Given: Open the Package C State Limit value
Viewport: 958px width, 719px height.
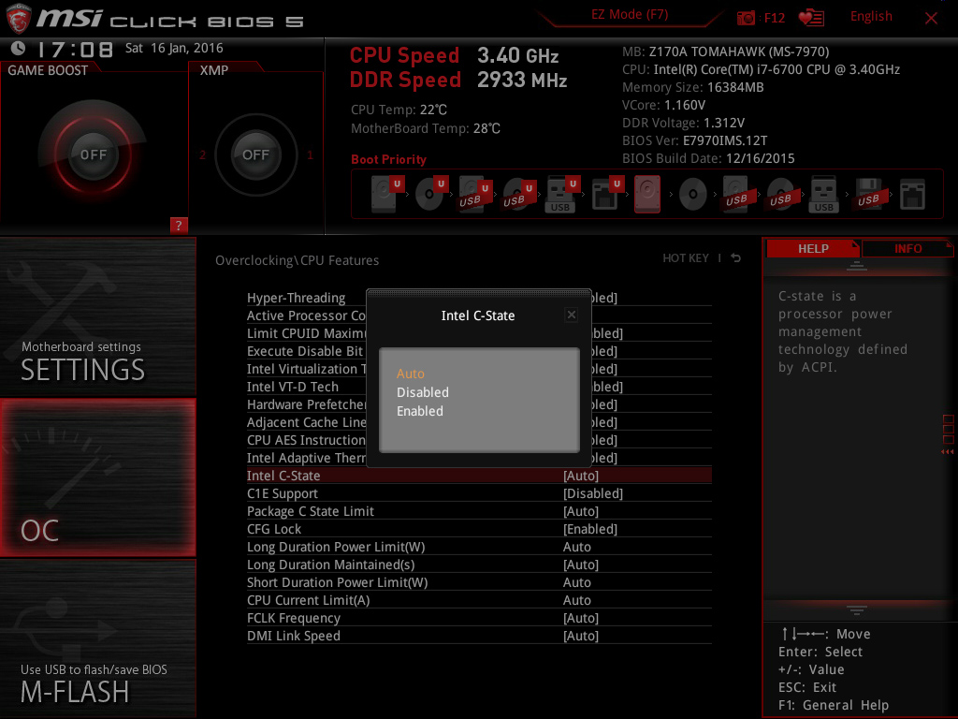Looking at the screenshot, I should click(x=580, y=511).
